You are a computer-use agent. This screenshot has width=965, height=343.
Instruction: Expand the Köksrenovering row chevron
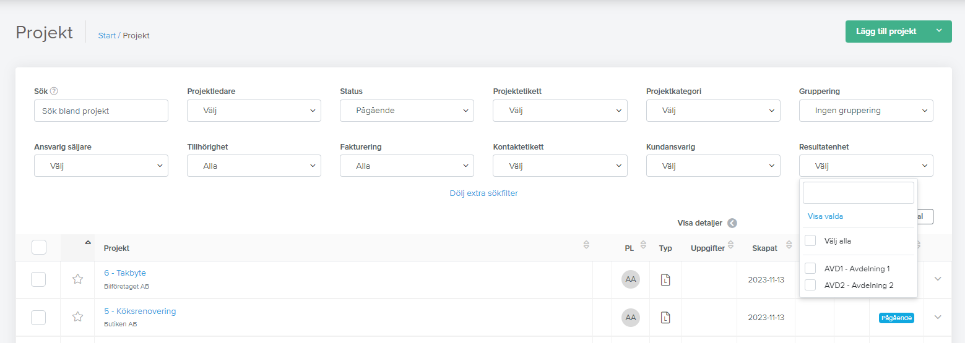coord(938,317)
